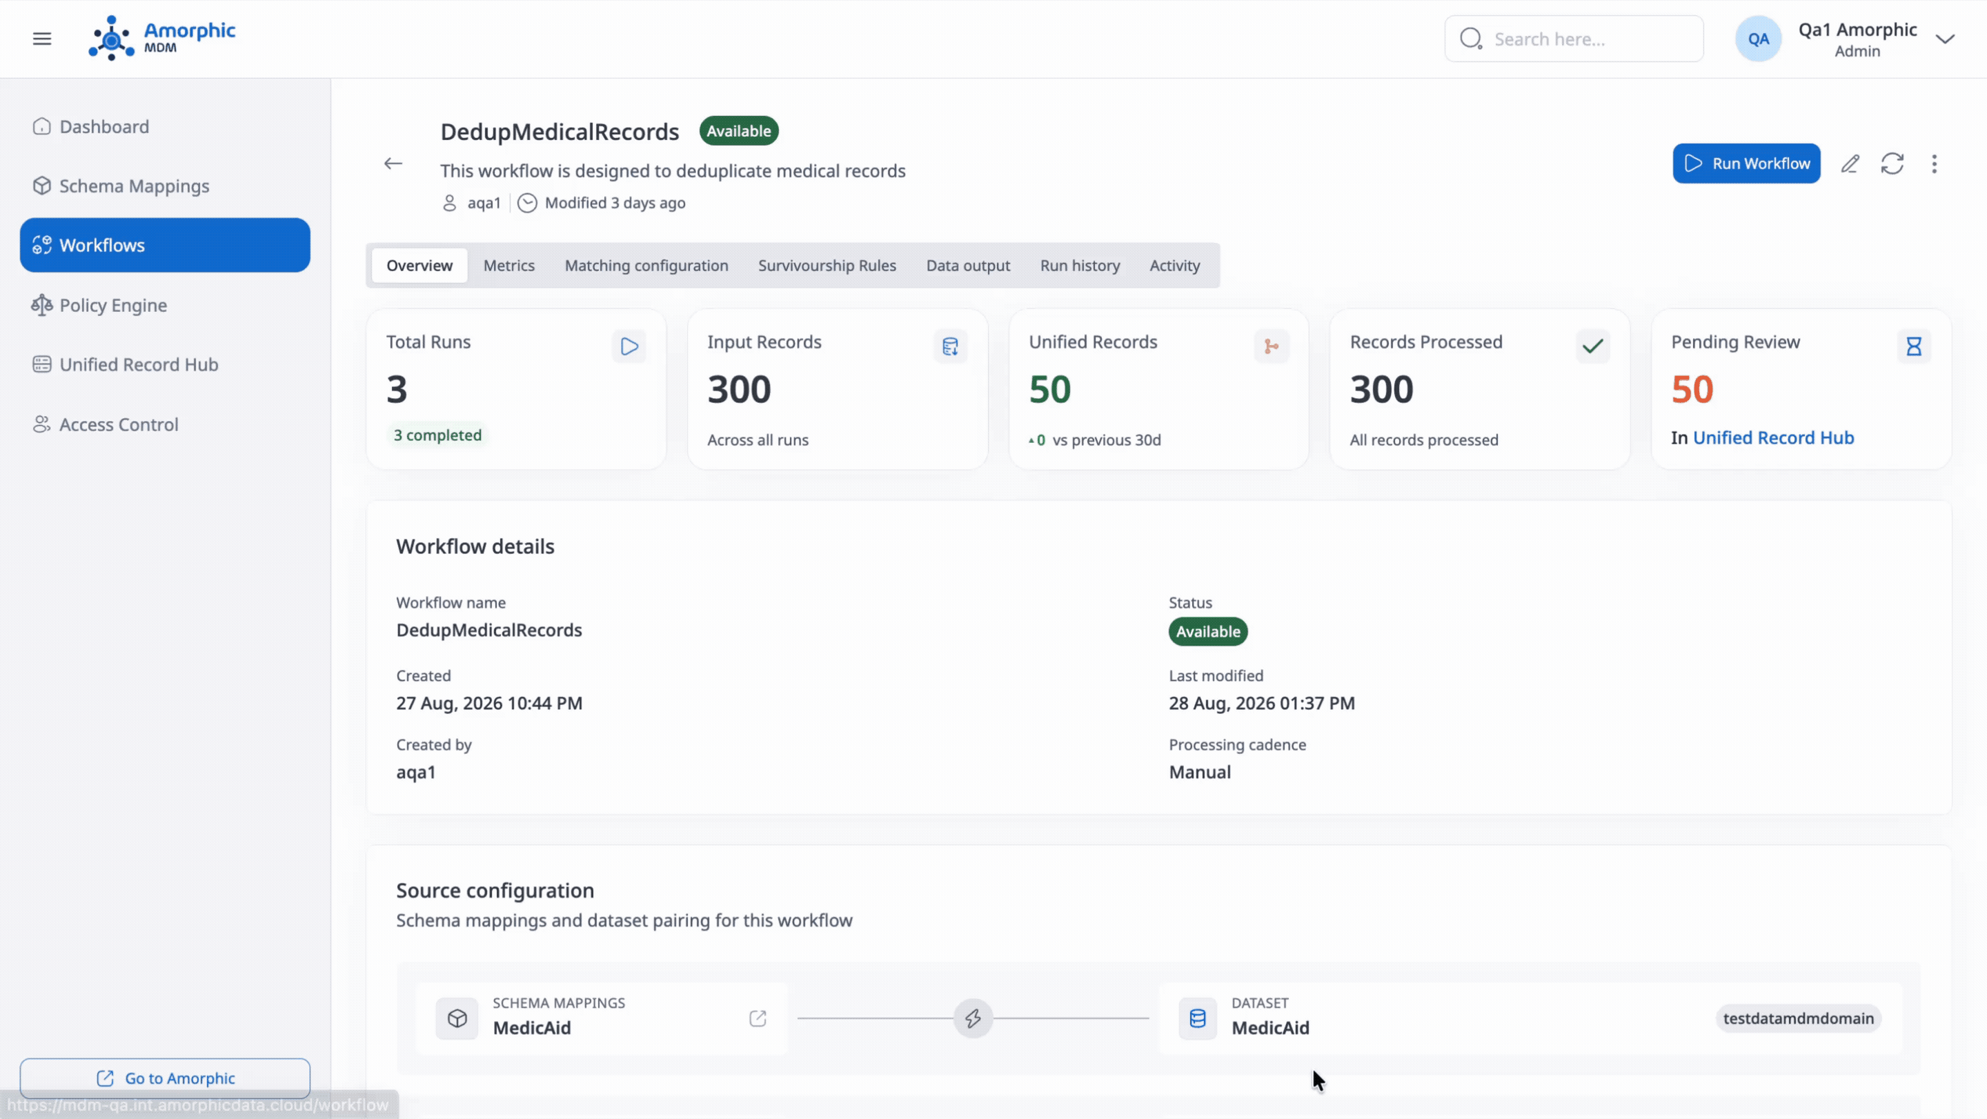
Task: Switch to the Metrics tab
Action: pyautogui.click(x=509, y=266)
